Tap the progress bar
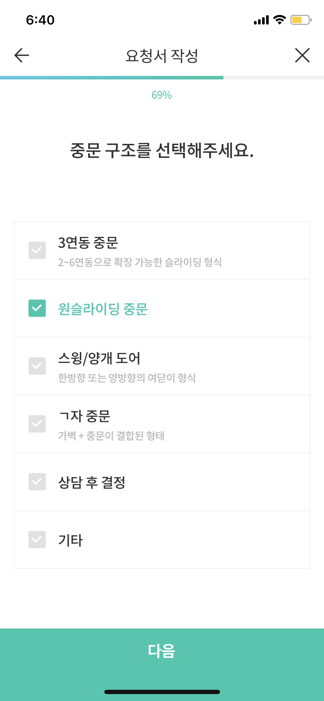The image size is (324, 701). 162,78
